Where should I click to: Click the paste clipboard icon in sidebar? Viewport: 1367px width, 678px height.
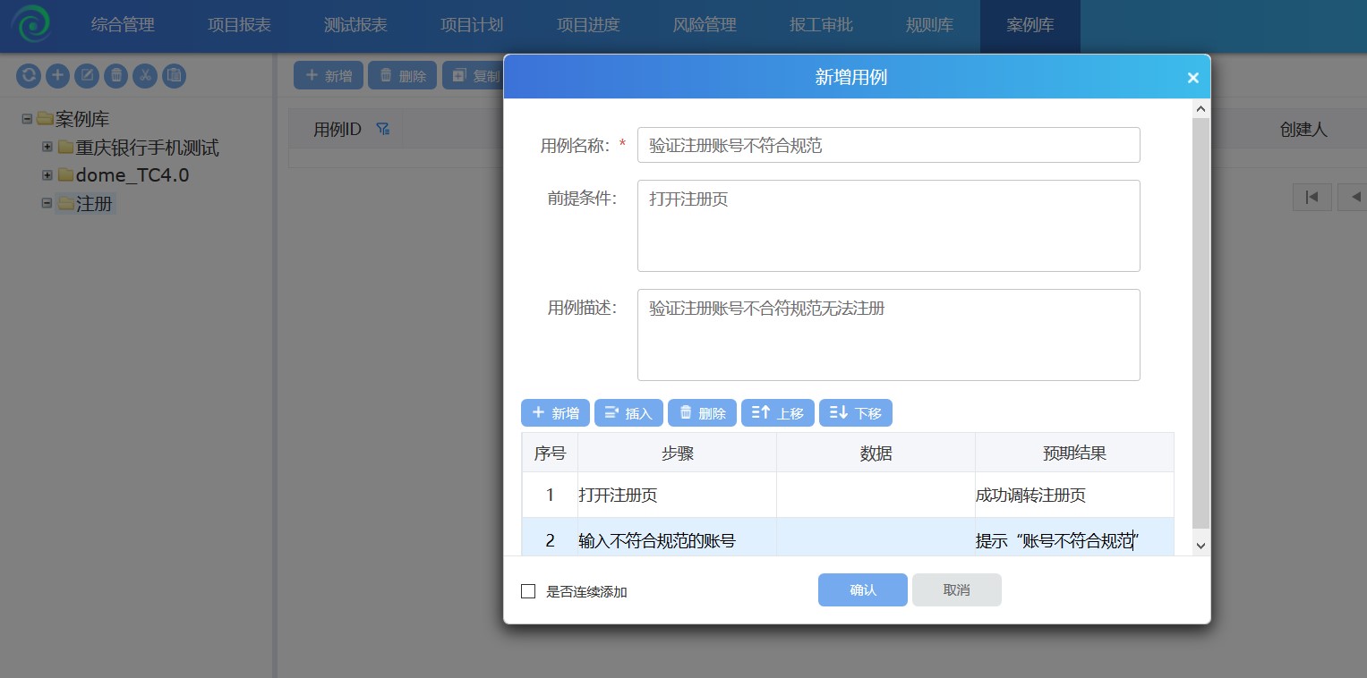coord(174,75)
